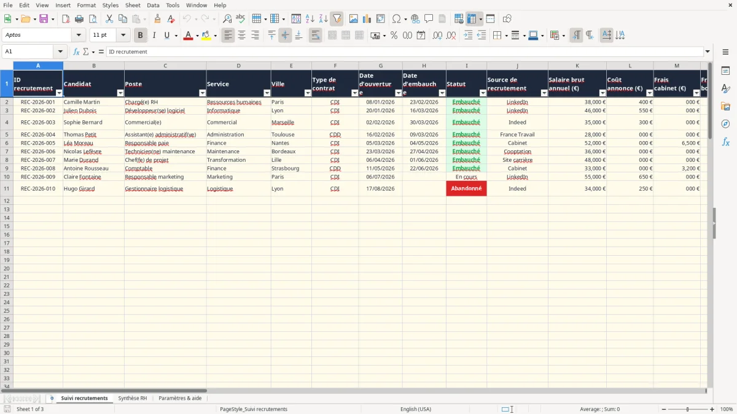Toggle Bold formatting
The image size is (737, 414).
pos(141,36)
